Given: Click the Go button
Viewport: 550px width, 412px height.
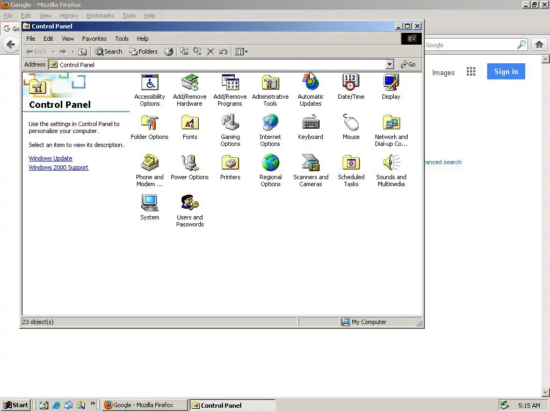Looking at the screenshot, I should pyautogui.click(x=408, y=64).
